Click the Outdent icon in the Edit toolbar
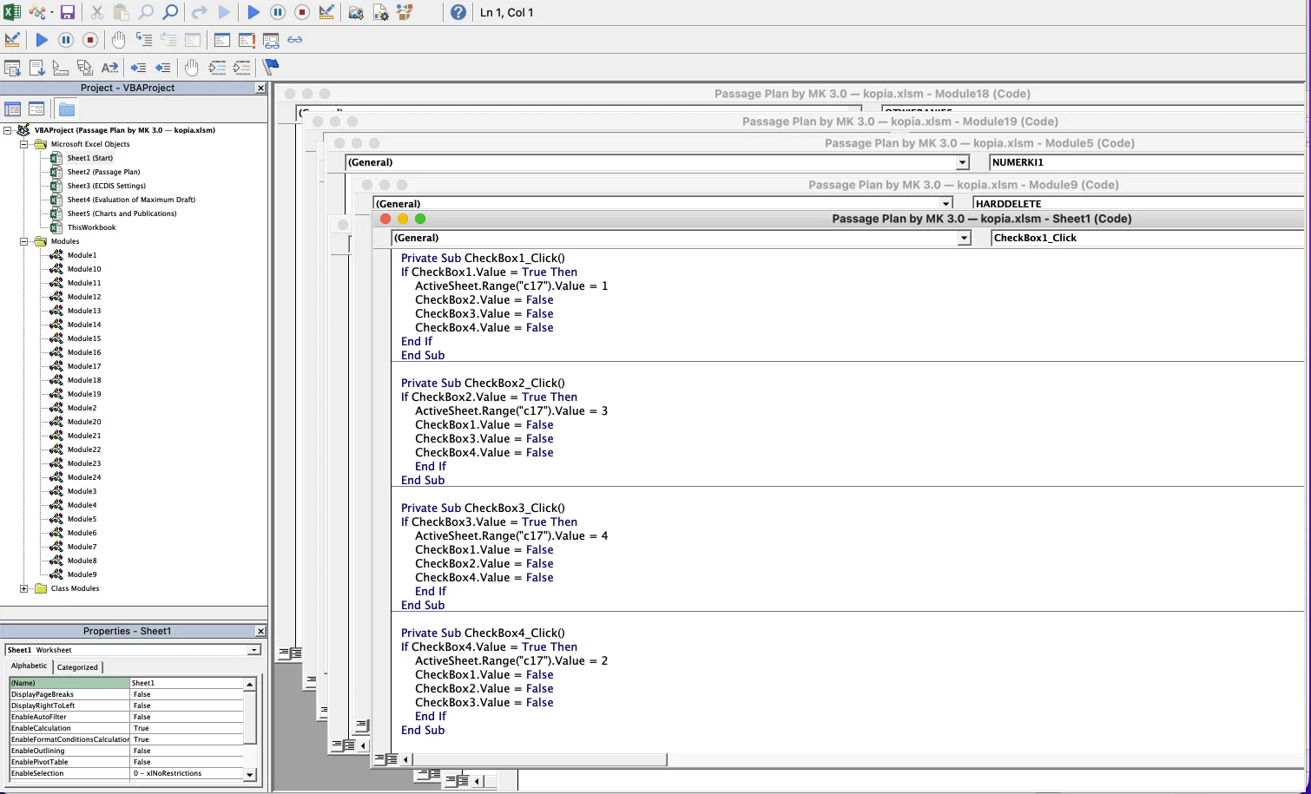The width and height of the screenshot is (1311, 794). (x=162, y=68)
